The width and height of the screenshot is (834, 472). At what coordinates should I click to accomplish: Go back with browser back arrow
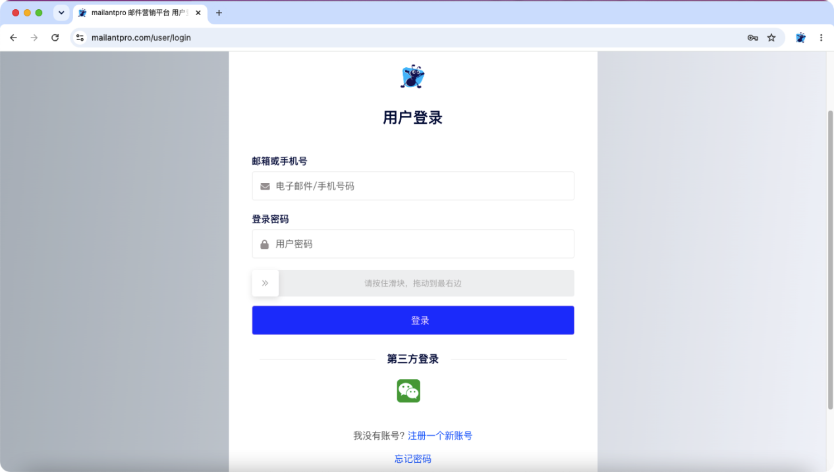coord(13,38)
